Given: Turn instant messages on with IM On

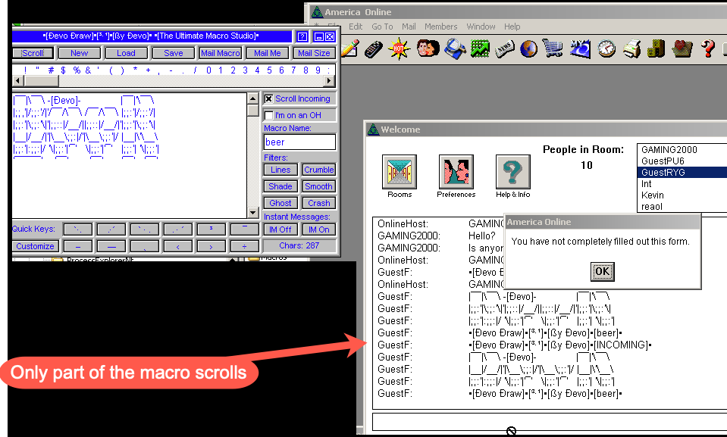Looking at the screenshot, I should tap(318, 229).
